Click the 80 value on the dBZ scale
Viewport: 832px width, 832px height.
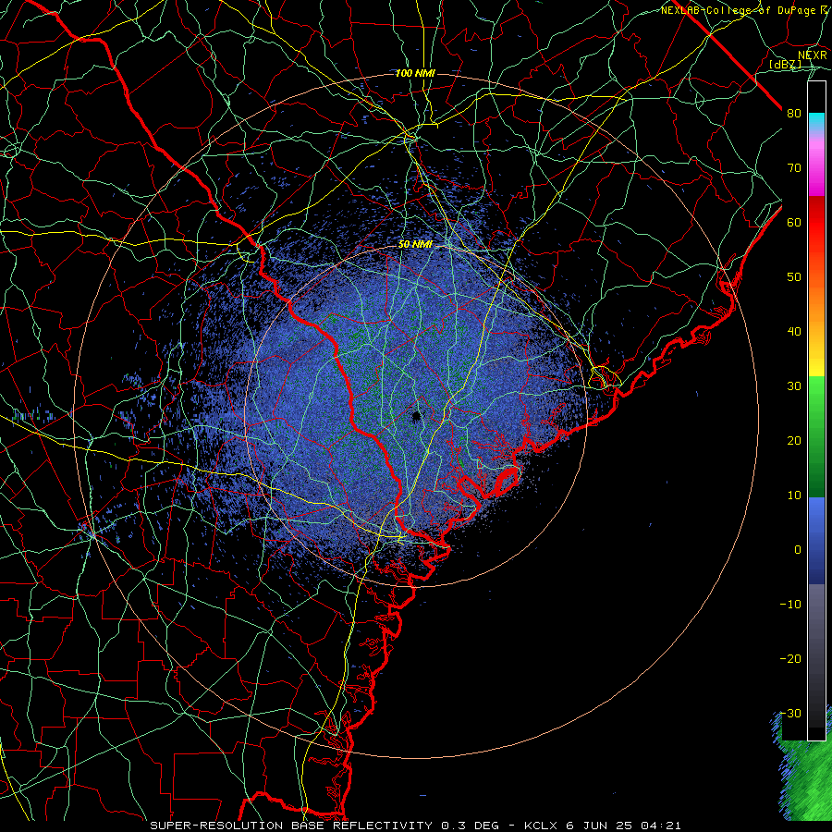point(794,113)
